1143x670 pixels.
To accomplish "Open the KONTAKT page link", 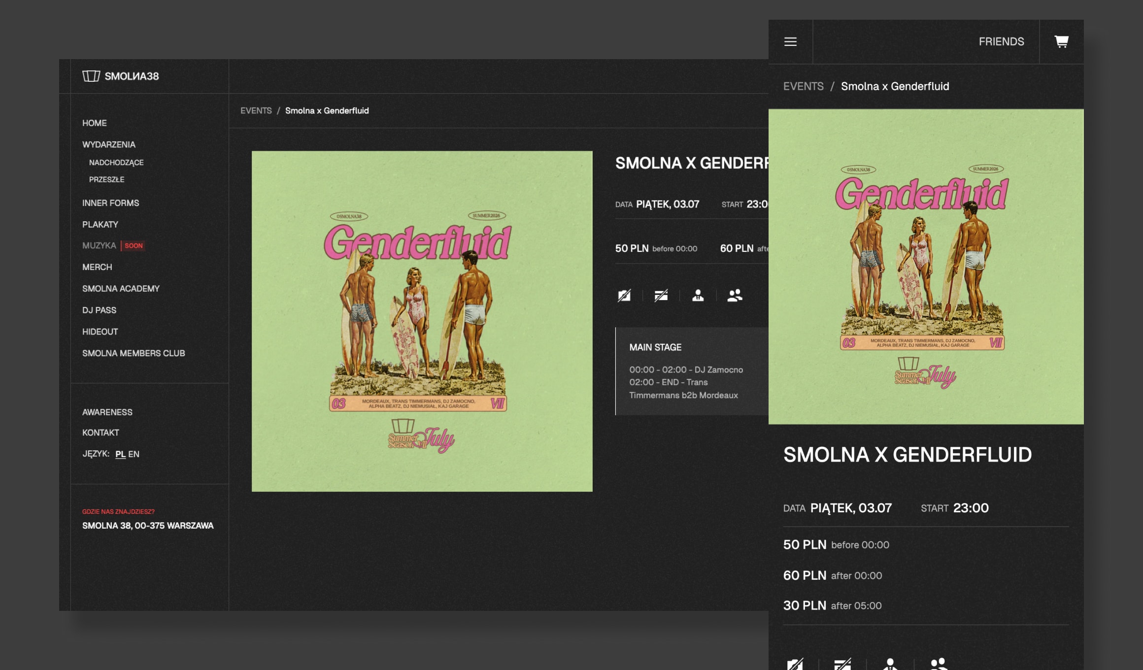I will pos(101,433).
